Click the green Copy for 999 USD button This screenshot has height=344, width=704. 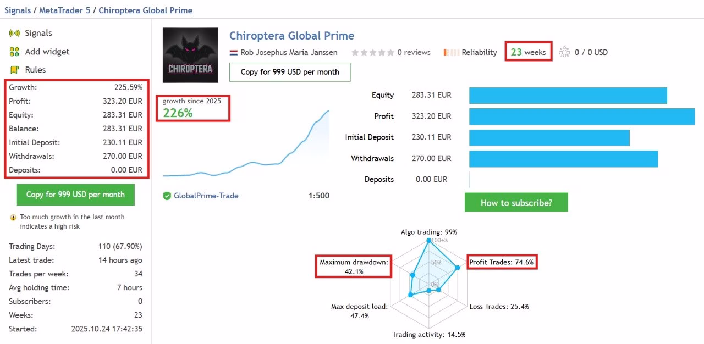point(75,195)
